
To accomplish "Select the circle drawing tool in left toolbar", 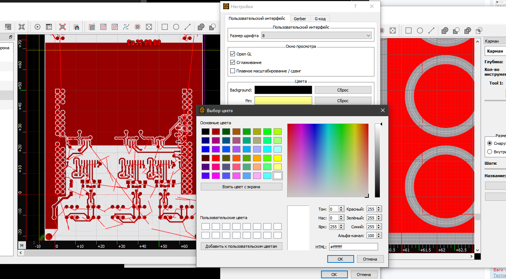I will (176, 27).
